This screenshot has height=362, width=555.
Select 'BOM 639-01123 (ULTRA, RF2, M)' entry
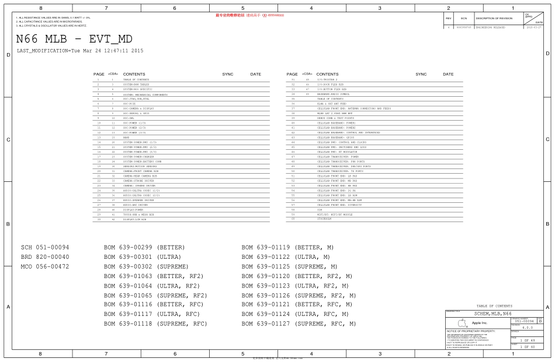(x=295, y=286)
